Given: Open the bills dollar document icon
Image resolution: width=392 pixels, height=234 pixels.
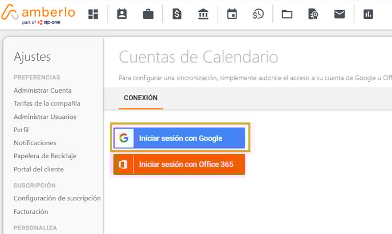Looking at the screenshot, I should (177, 14).
